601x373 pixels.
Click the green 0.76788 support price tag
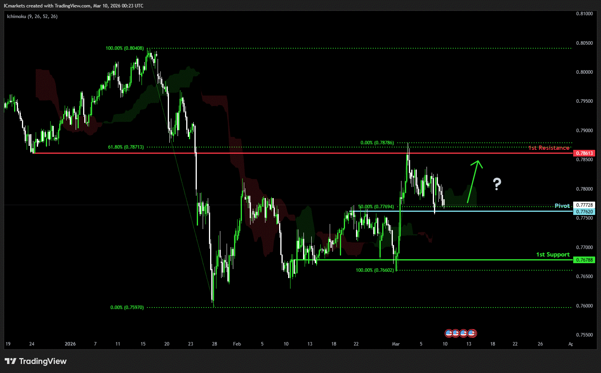pos(584,260)
